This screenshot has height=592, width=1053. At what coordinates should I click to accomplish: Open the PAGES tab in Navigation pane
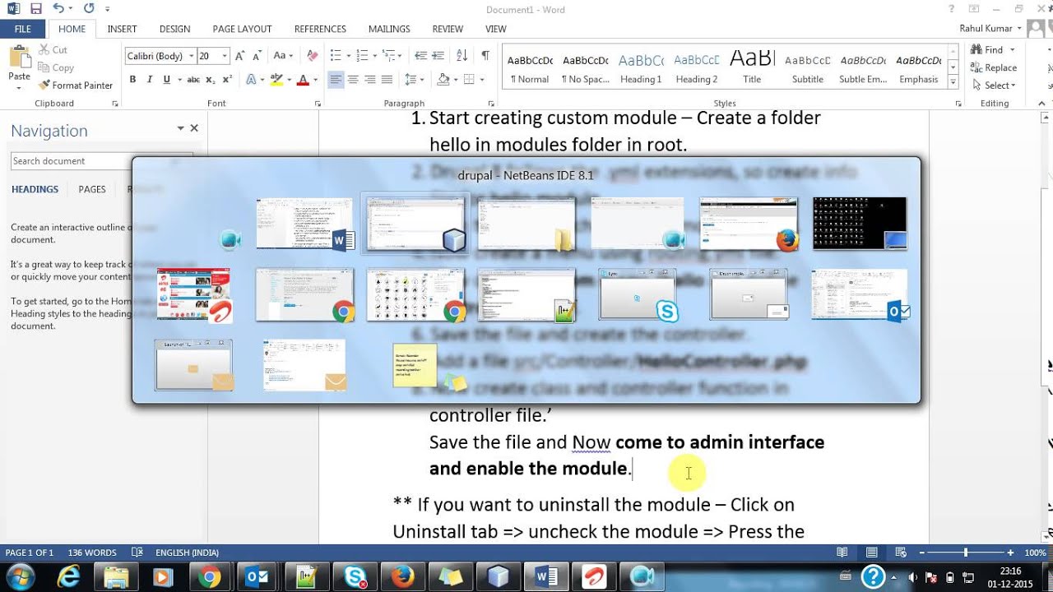point(92,189)
